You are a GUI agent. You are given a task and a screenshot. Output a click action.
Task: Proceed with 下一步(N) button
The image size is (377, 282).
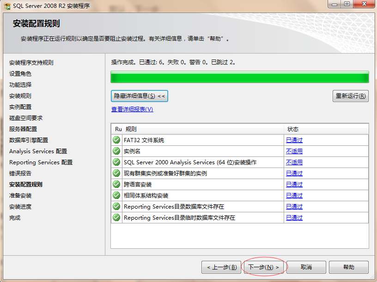point(263,267)
